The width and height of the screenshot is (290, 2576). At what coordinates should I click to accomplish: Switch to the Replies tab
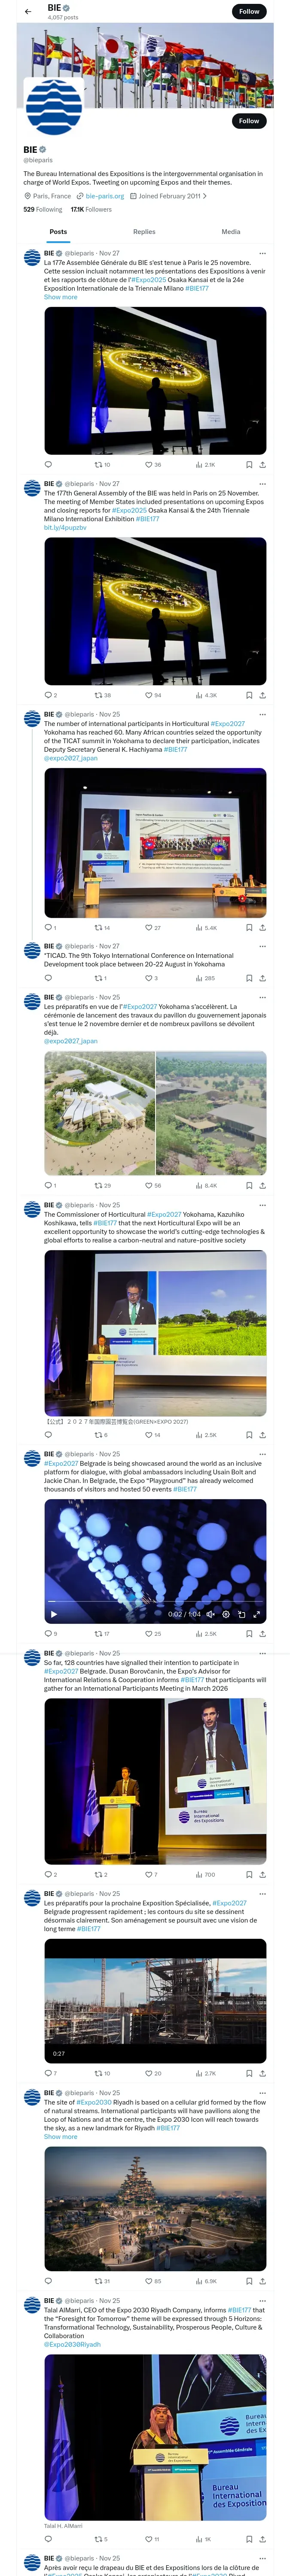tap(144, 231)
